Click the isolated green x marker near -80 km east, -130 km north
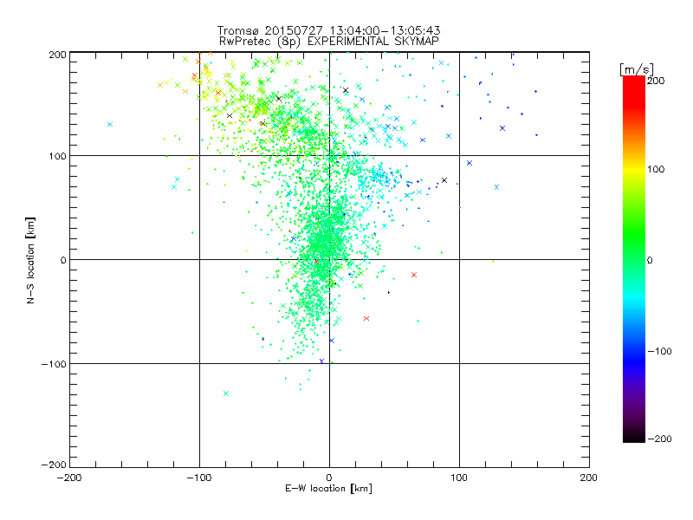 [226, 393]
